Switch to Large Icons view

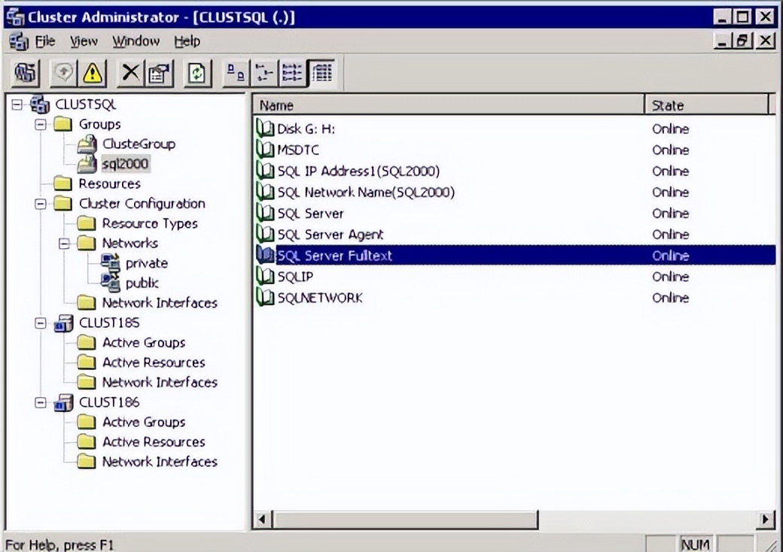(x=236, y=73)
